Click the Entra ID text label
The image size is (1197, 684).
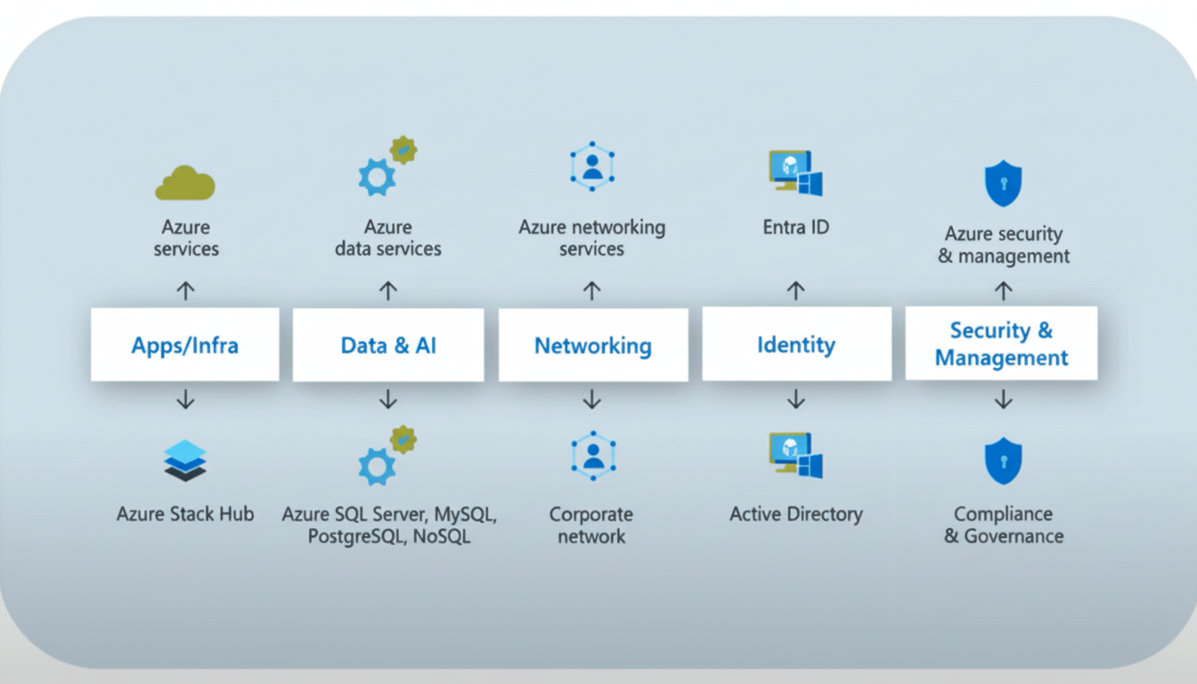pos(795,227)
